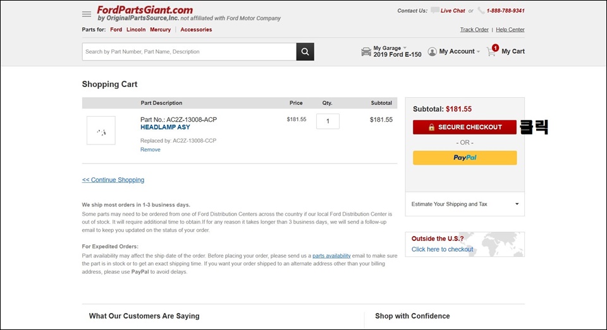Screen dimensions: 607x330
Task: Open the Help Center link
Action: click(510, 30)
